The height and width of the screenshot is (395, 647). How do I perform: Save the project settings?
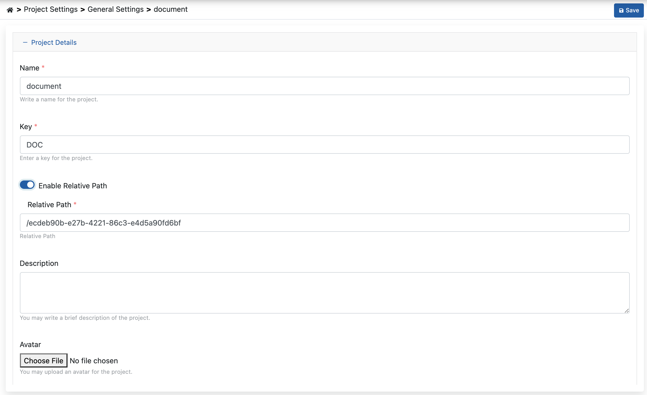pos(629,10)
